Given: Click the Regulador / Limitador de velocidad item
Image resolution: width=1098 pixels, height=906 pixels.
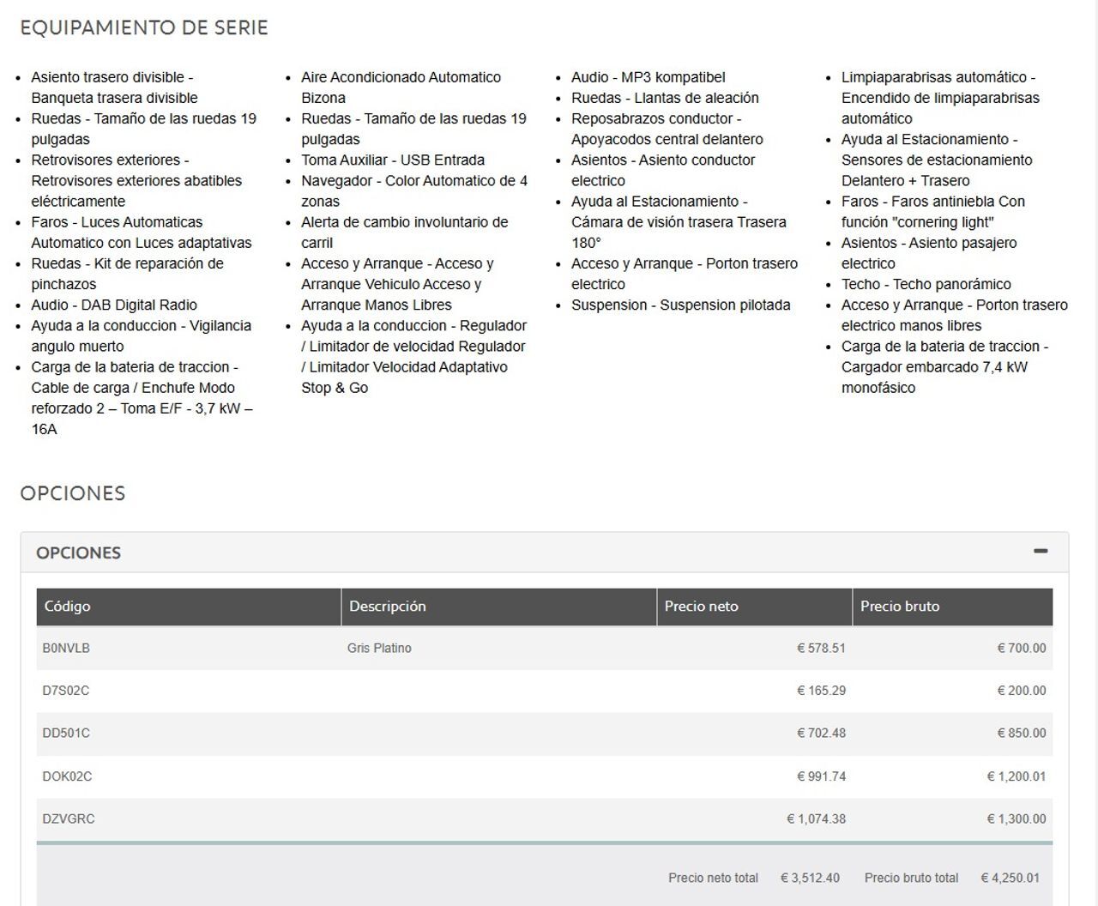Looking at the screenshot, I should tap(413, 357).
